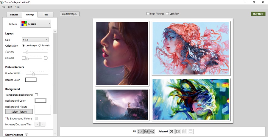268x137 pixels.
Task: Open the Pattern Mosaic dropdown
Action: (35, 24)
